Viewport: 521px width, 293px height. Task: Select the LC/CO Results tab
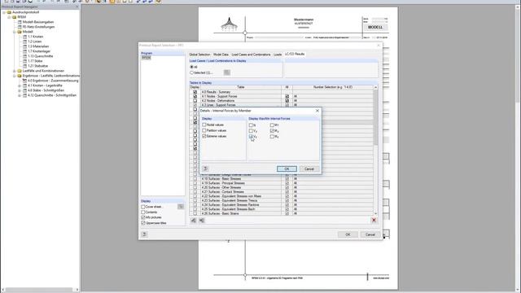pyautogui.click(x=295, y=54)
